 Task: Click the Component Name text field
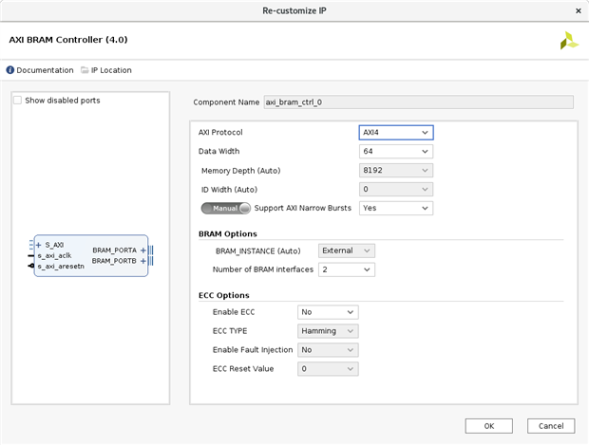point(418,102)
